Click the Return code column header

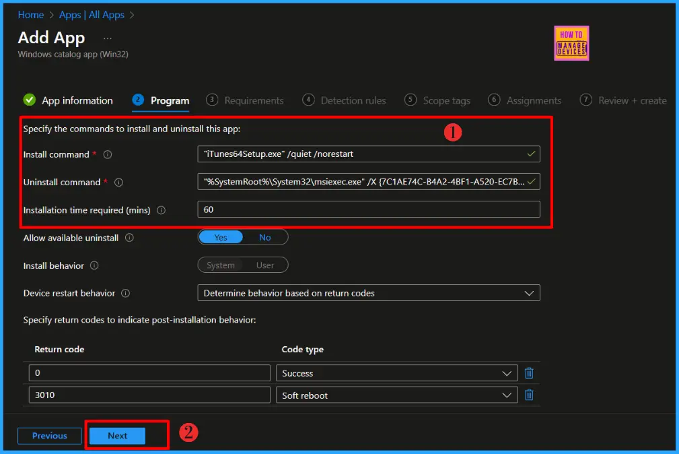pyautogui.click(x=59, y=350)
